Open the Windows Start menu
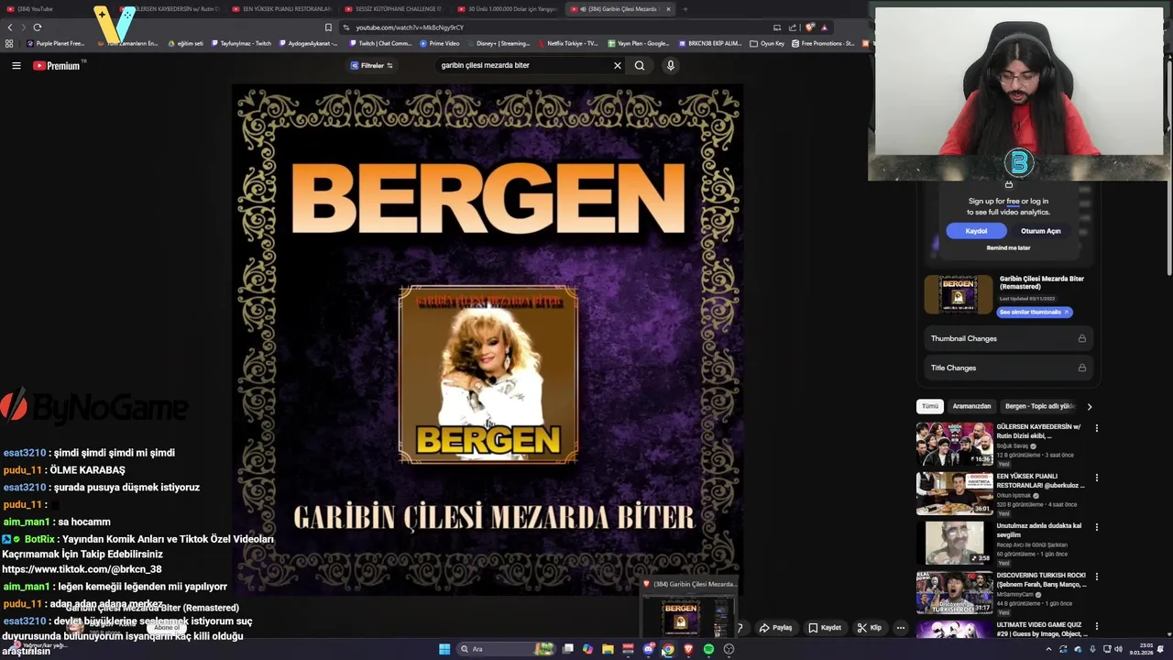 (444, 649)
